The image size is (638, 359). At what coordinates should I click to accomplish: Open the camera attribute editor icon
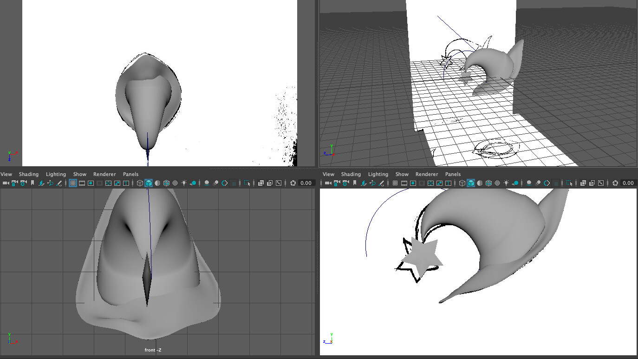(23, 183)
